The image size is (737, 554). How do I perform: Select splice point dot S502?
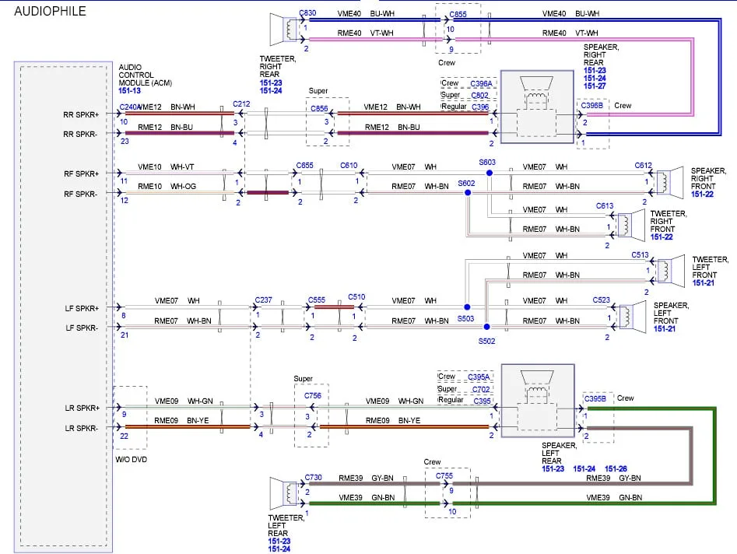coord(486,327)
